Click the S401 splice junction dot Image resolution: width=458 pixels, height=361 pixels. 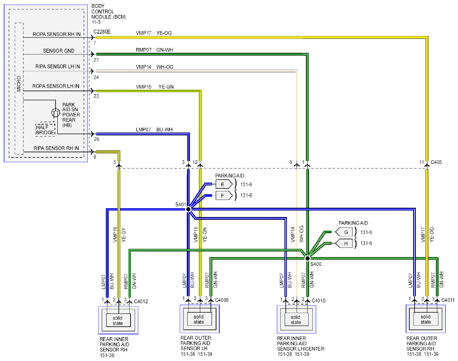click(188, 209)
